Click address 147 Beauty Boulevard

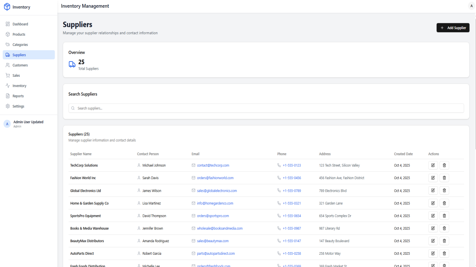coord(334,241)
